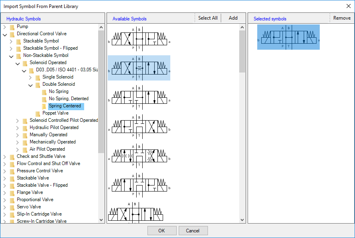This screenshot has width=355, height=238.
Task: Collapse the Directional Control Valve node
Action: point(5,34)
